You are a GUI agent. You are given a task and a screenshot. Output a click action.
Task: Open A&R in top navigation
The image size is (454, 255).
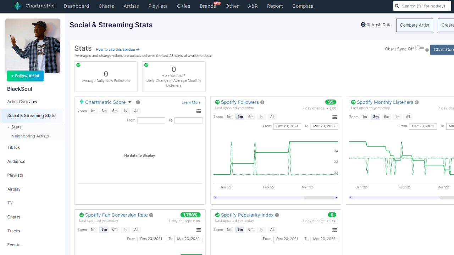click(253, 6)
